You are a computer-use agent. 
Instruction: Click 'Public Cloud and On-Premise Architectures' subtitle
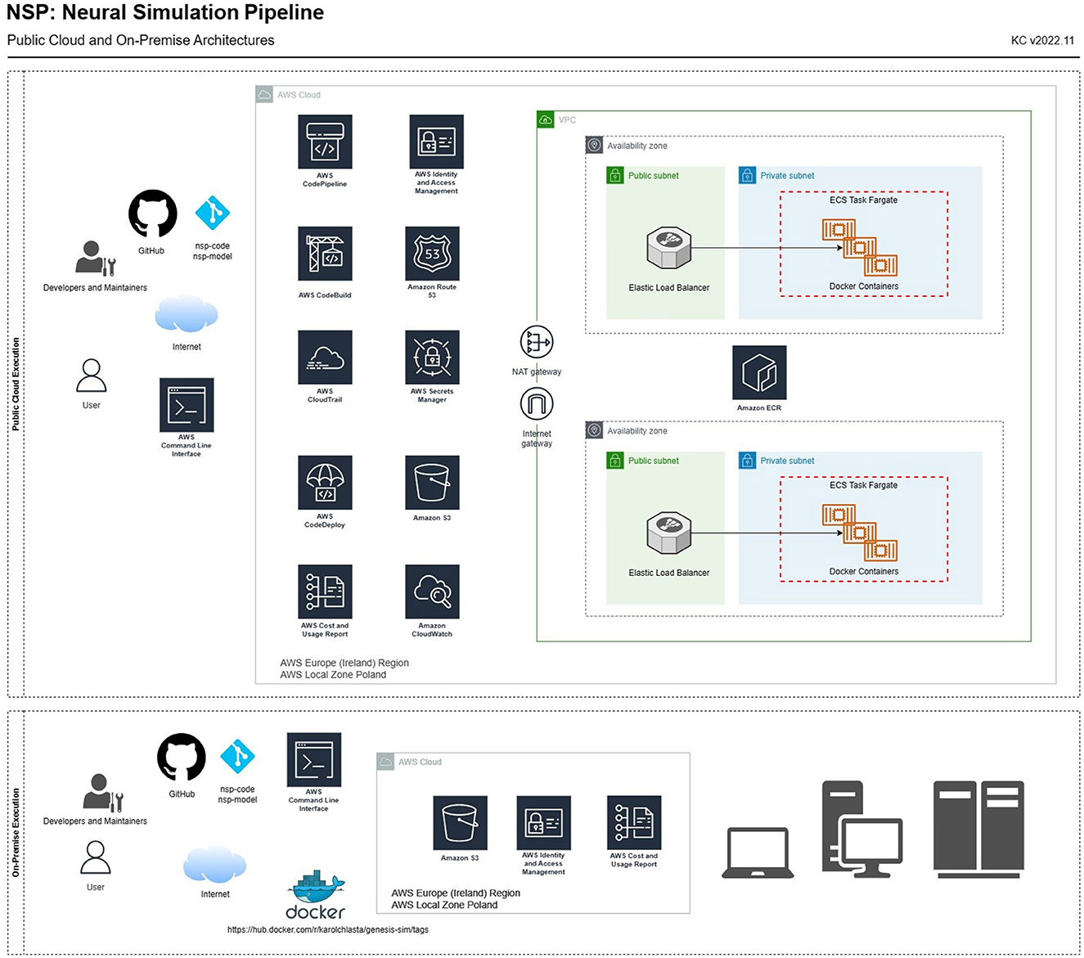click(x=141, y=40)
